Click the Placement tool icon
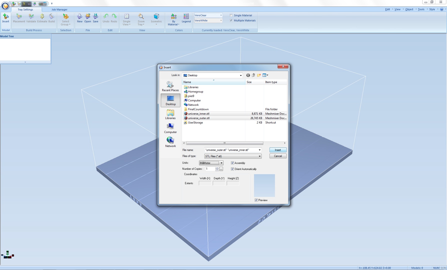447x270 pixels. (x=19, y=18)
